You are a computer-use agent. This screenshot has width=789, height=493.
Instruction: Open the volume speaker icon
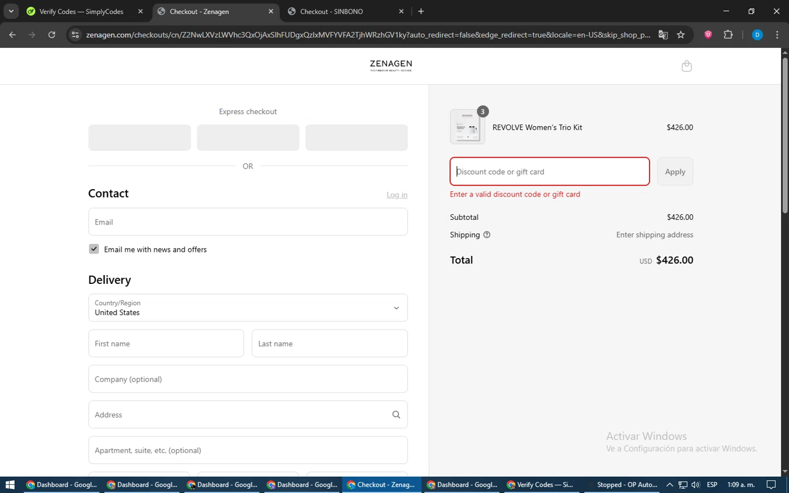point(695,485)
